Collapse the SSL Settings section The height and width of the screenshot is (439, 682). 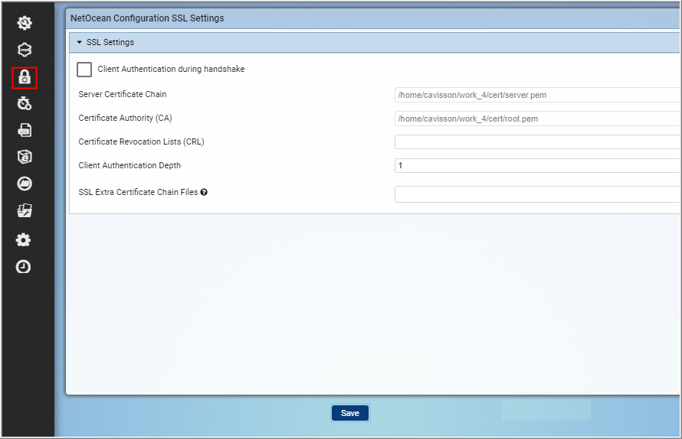(79, 42)
